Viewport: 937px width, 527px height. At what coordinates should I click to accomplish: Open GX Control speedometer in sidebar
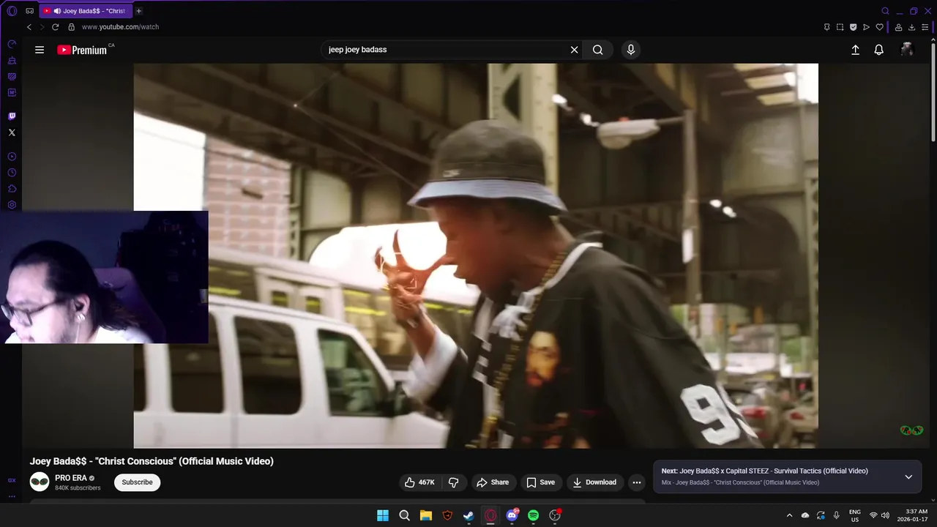(12, 44)
